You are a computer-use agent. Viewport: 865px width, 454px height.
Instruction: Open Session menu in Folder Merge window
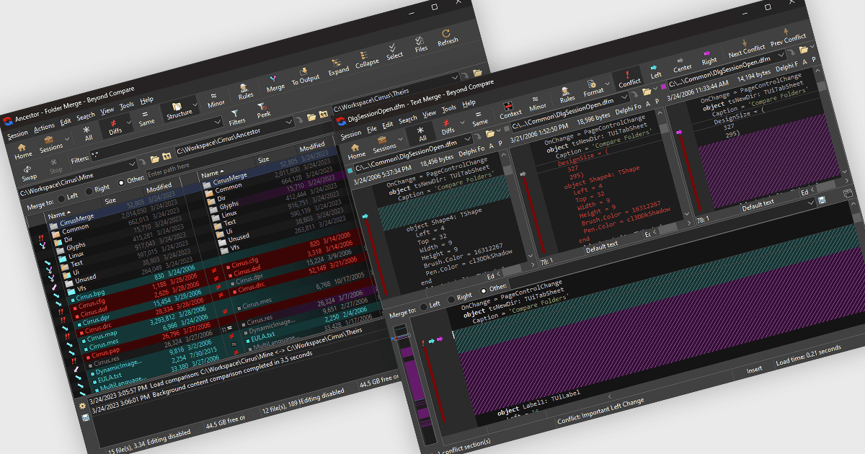pyautogui.click(x=17, y=135)
